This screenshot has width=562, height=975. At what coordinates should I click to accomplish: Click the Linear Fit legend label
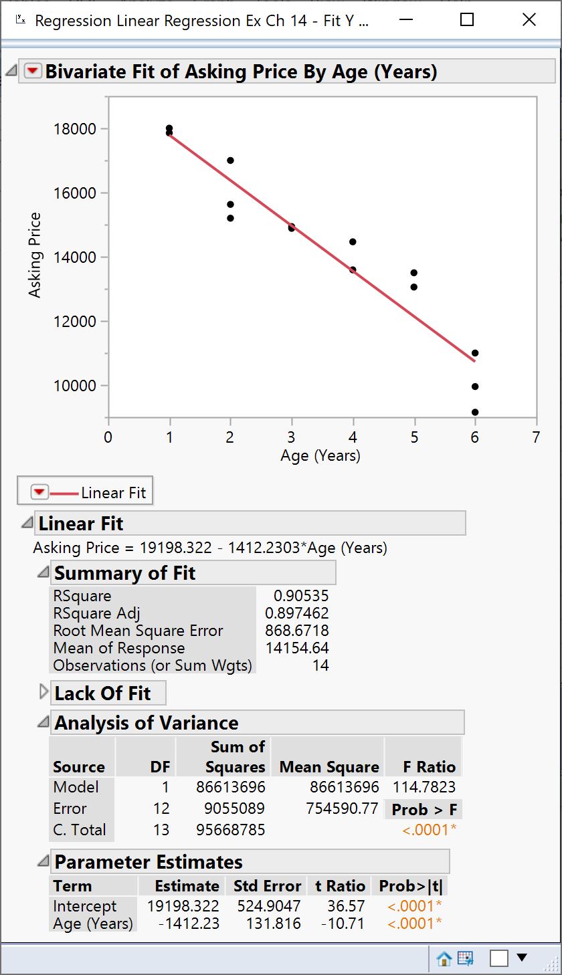click(114, 494)
